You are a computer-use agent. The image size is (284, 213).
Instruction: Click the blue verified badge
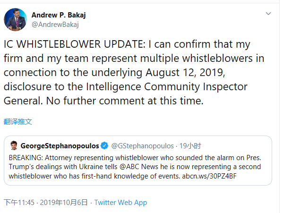tap(105, 145)
